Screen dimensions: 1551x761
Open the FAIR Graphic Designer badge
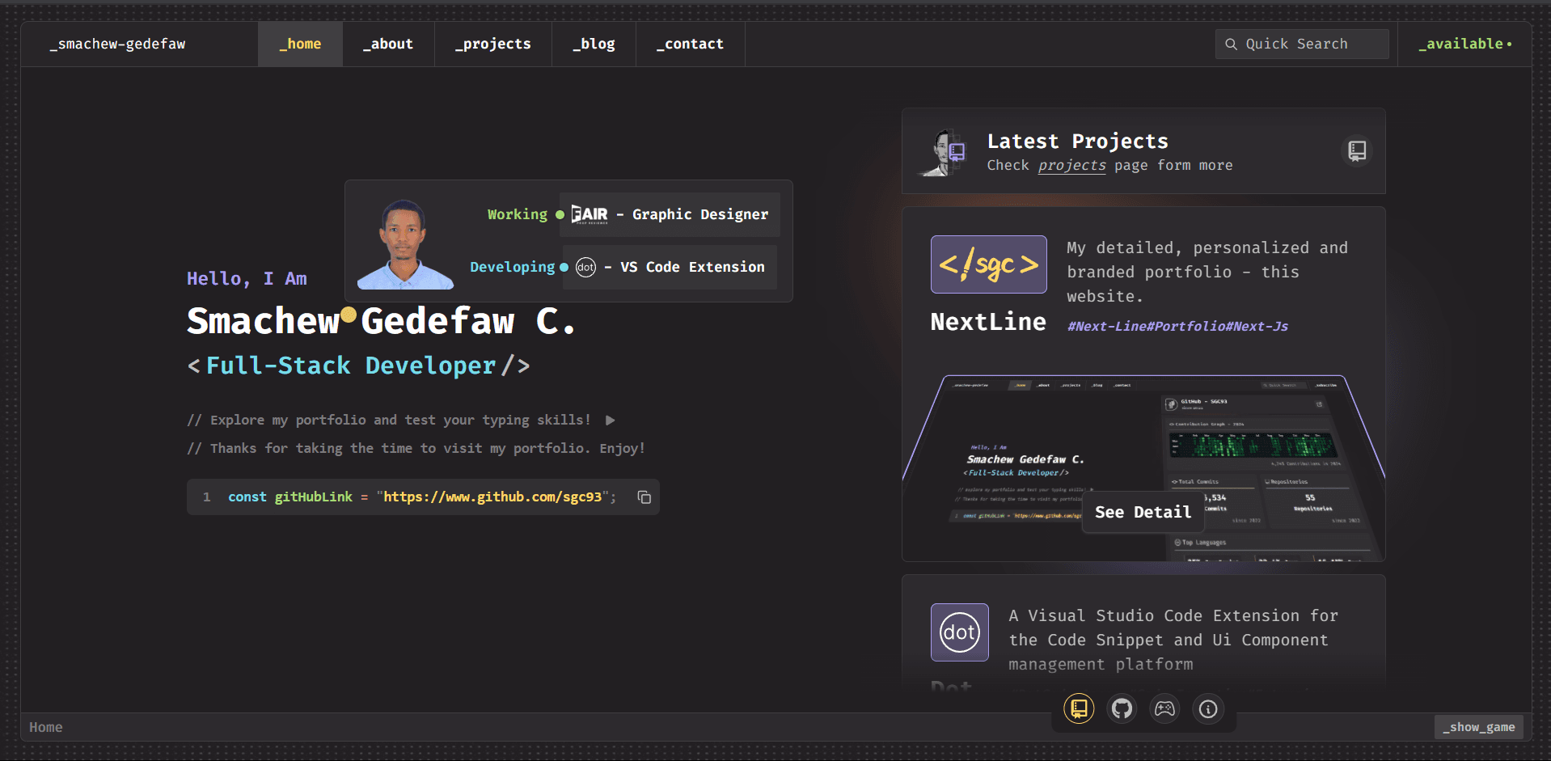click(670, 214)
